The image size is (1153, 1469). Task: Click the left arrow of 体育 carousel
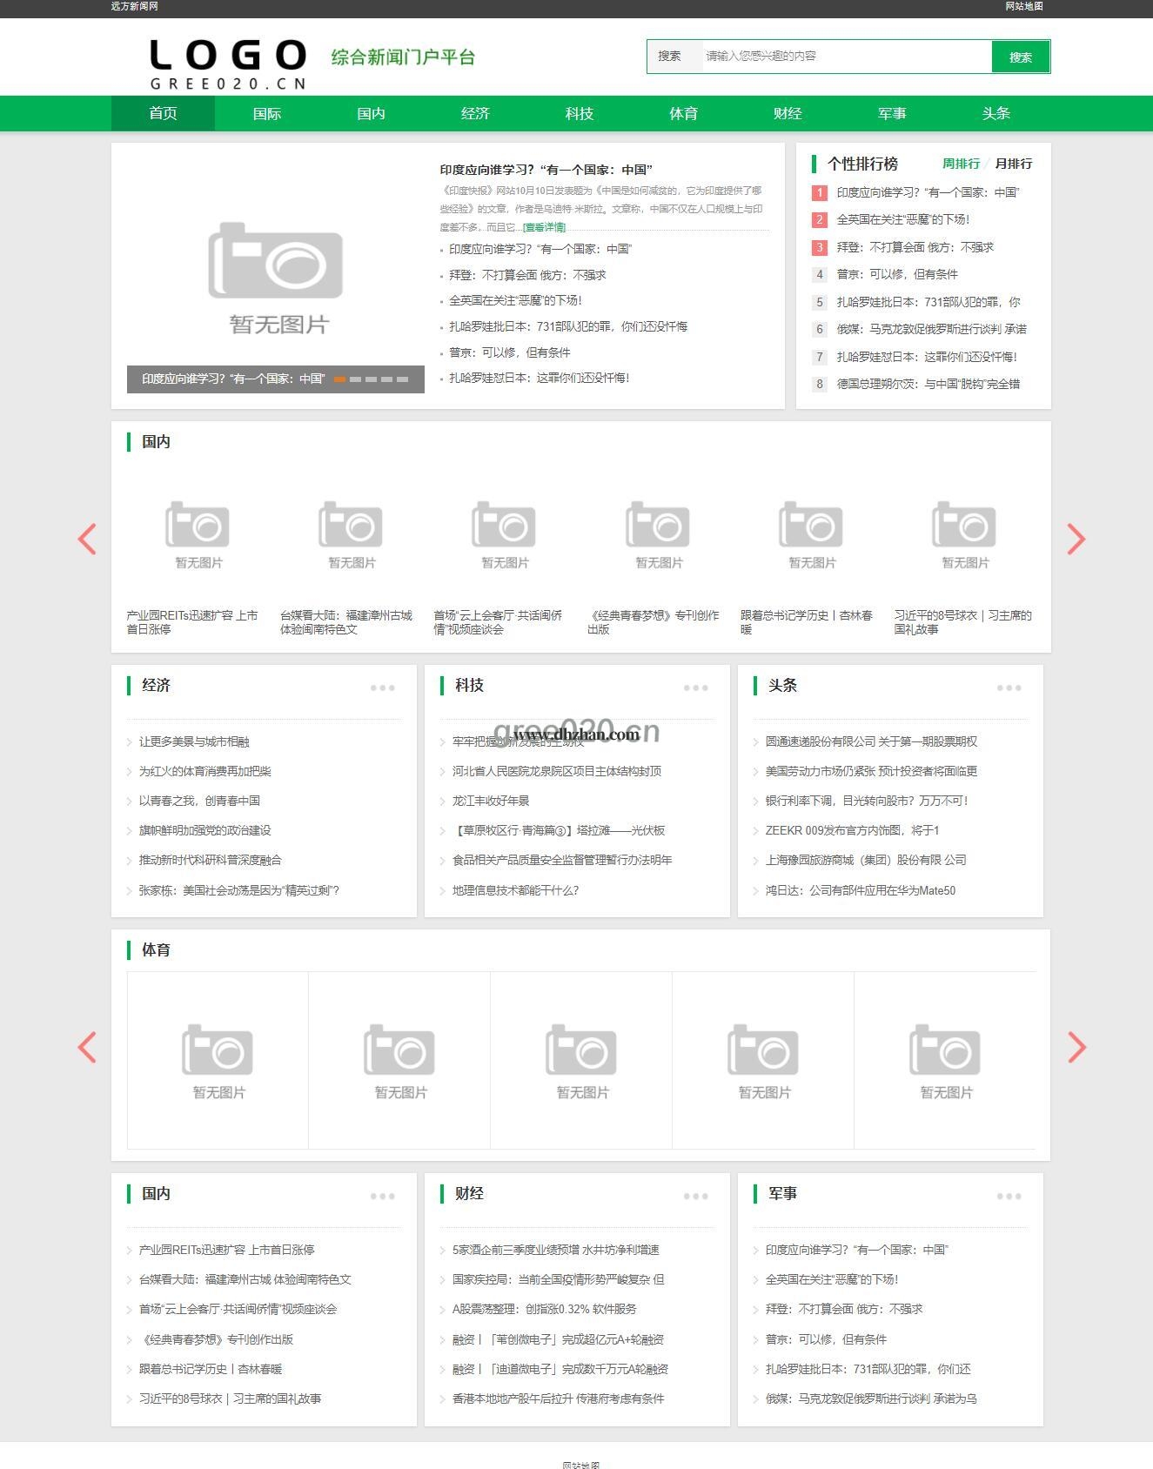[x=87, y=1047]
